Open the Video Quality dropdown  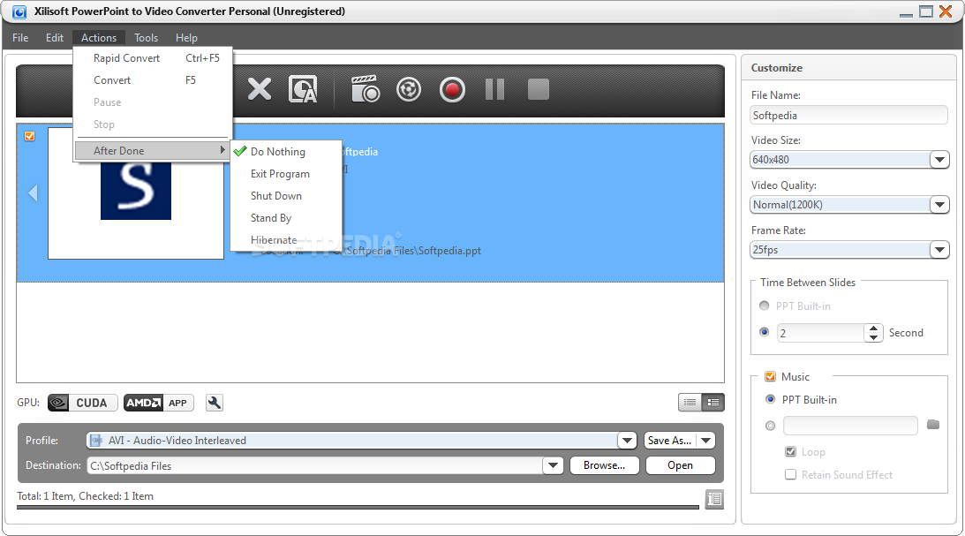pos(939,205)
